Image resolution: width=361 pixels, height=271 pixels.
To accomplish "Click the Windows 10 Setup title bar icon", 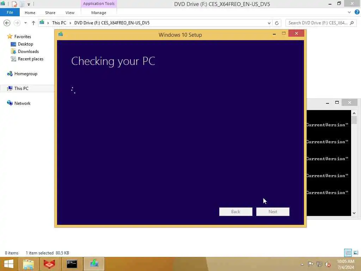I will tap(61, 34).
